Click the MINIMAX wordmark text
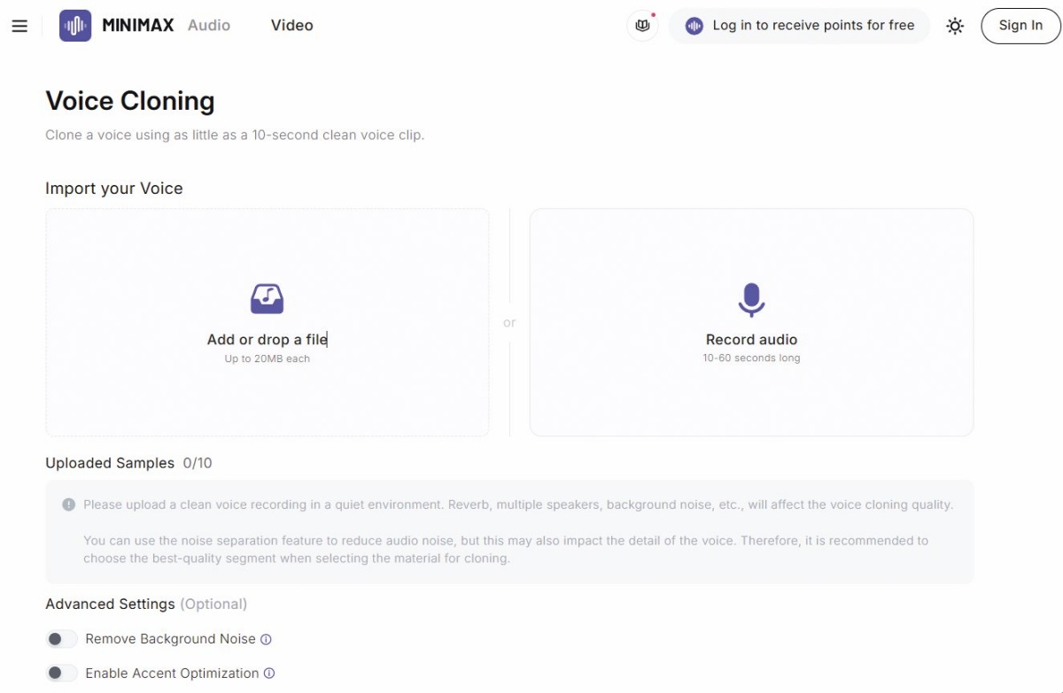The width and height of the screenshot is (1063, 693). coord(138,26)
